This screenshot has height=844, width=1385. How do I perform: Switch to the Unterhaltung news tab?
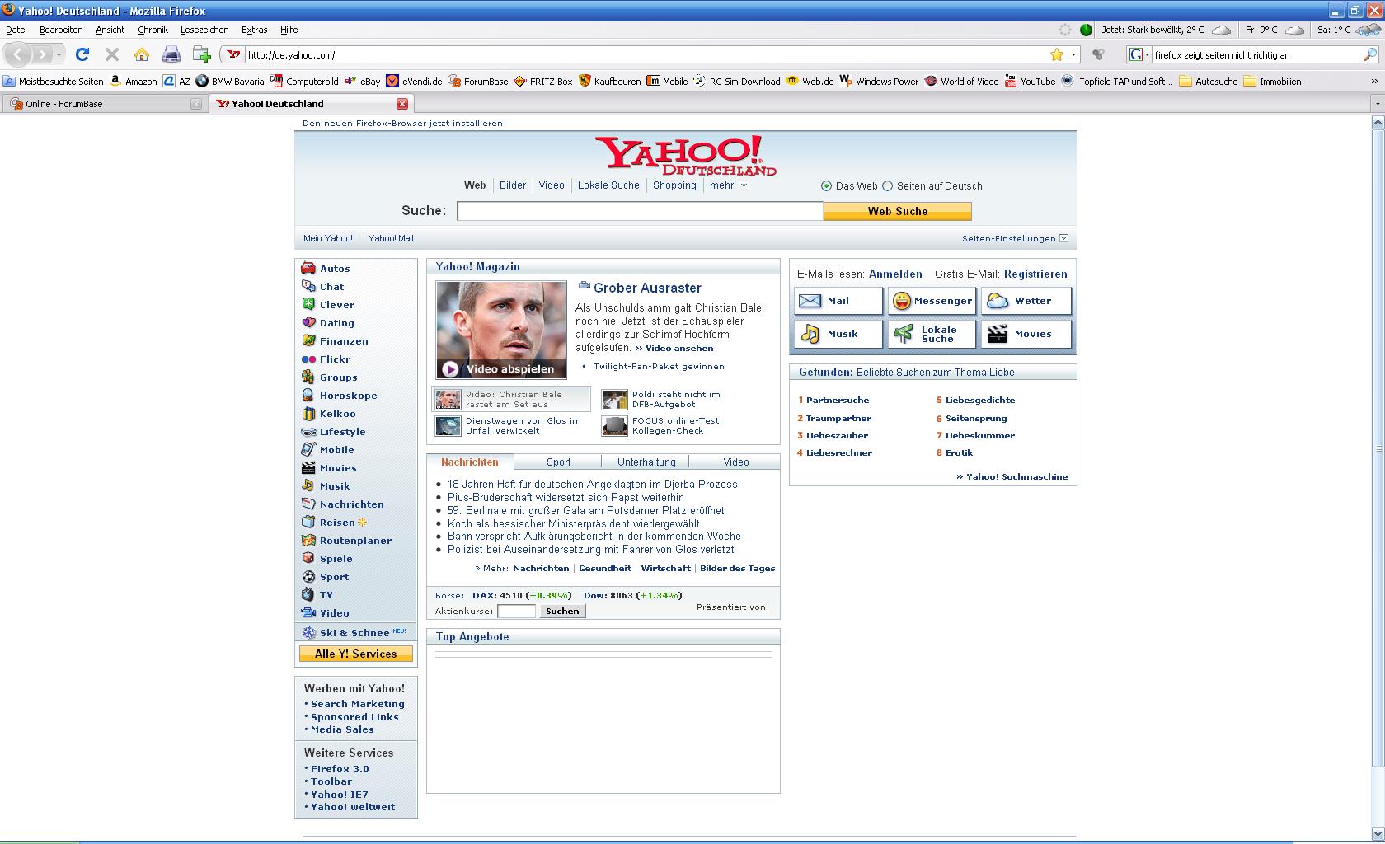click(x=646, y=462)
